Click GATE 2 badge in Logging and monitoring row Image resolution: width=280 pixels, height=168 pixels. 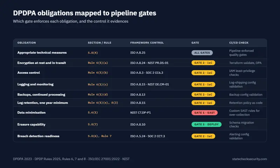(x=203, y=84)
